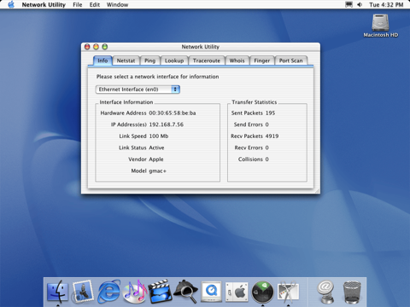This screenshot has width=410, height=307.
Task: Open the File menu
Action: point(78,4)
